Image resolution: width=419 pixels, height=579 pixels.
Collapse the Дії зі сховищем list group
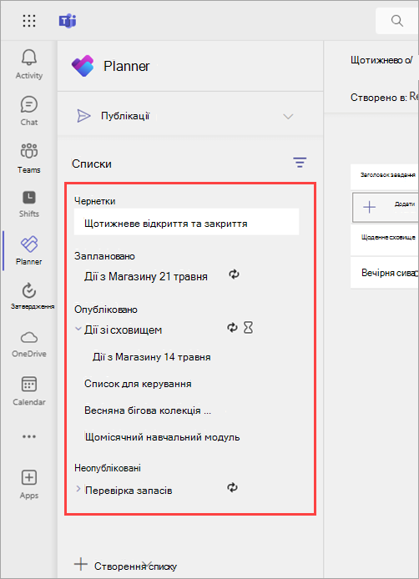(x=78, y=329)
